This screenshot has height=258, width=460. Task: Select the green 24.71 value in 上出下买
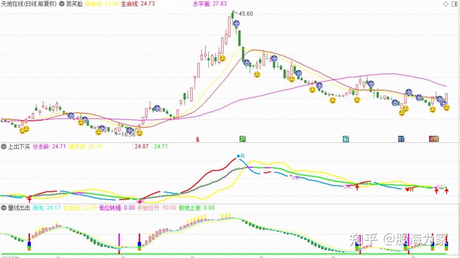pyautogui.click(x=160, y=147)
